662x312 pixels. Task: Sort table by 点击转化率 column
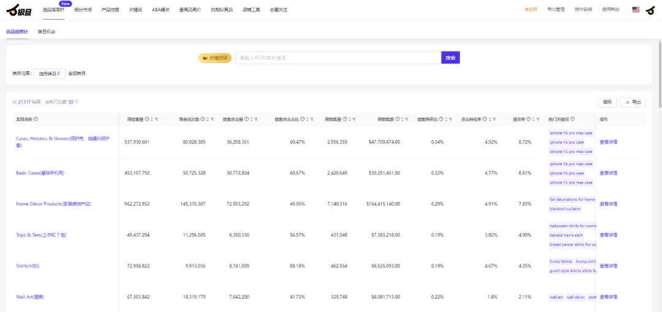point(490,119)
